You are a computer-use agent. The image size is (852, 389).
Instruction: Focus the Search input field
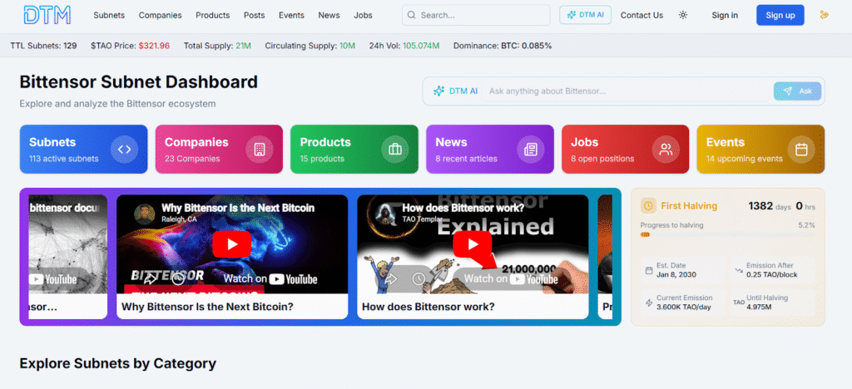point(483,15)
